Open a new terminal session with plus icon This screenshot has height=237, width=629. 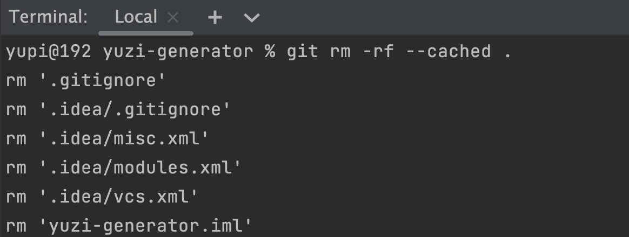pyautogui.click(x=215, y=18)
